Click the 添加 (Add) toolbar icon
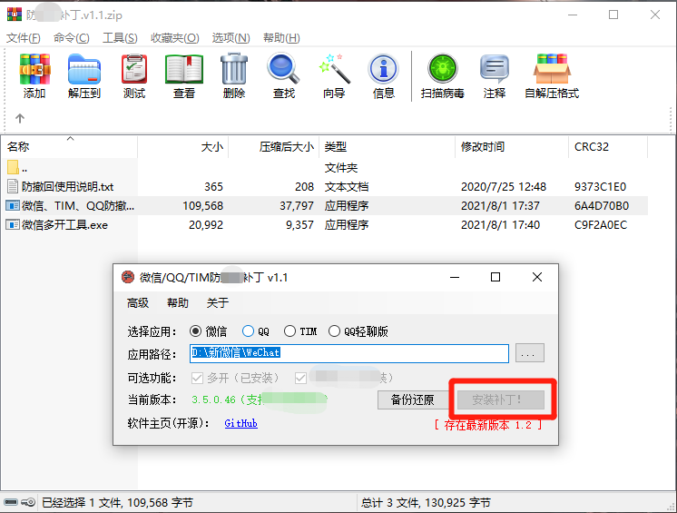The width and height of the screenshot is (677, 513). pyautogui.click(x=34, y=69)
